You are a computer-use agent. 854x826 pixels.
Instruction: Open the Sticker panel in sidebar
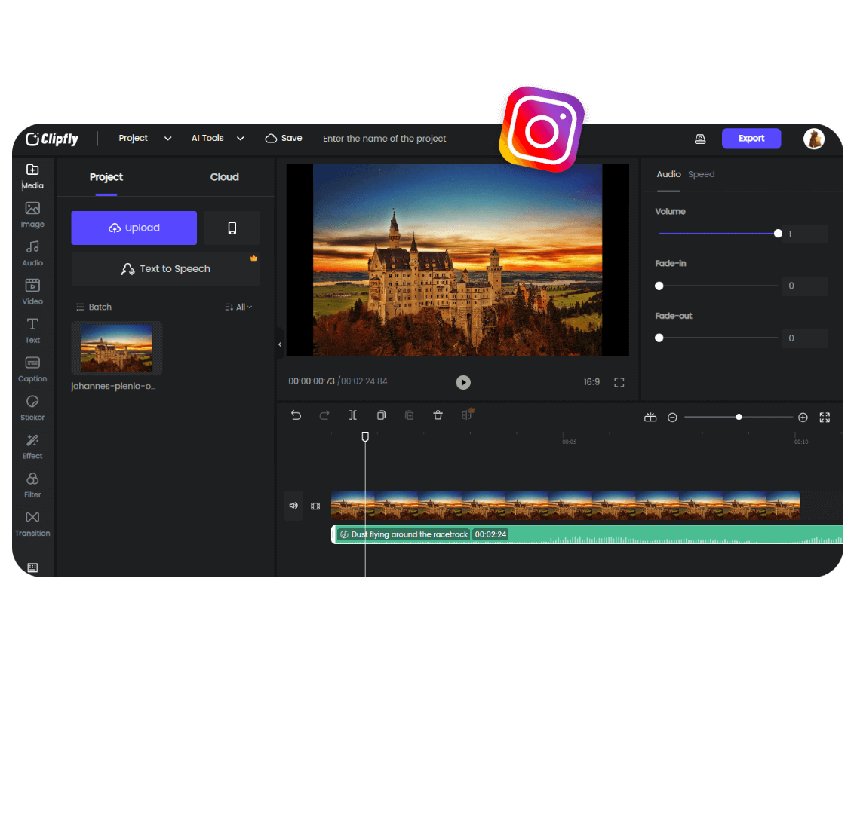click(x=32, y=407)
